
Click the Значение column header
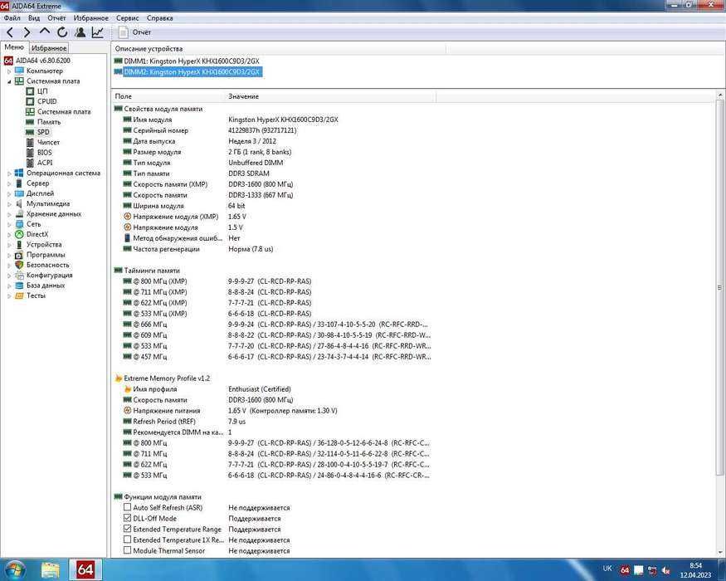pos(330,96)
